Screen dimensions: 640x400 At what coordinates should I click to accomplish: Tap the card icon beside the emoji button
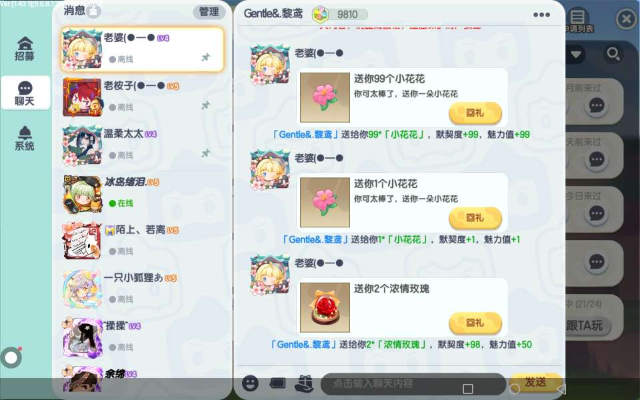coord(277,383)
